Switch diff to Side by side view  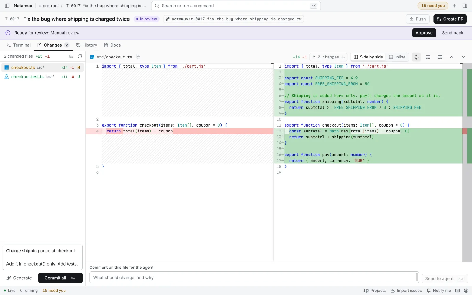[368, 57]
